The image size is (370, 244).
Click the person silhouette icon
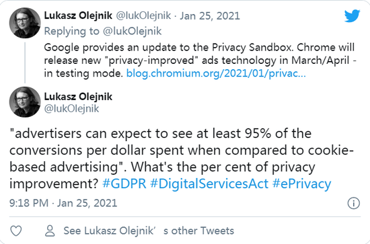pyautogui.click(x=50, y=231)
